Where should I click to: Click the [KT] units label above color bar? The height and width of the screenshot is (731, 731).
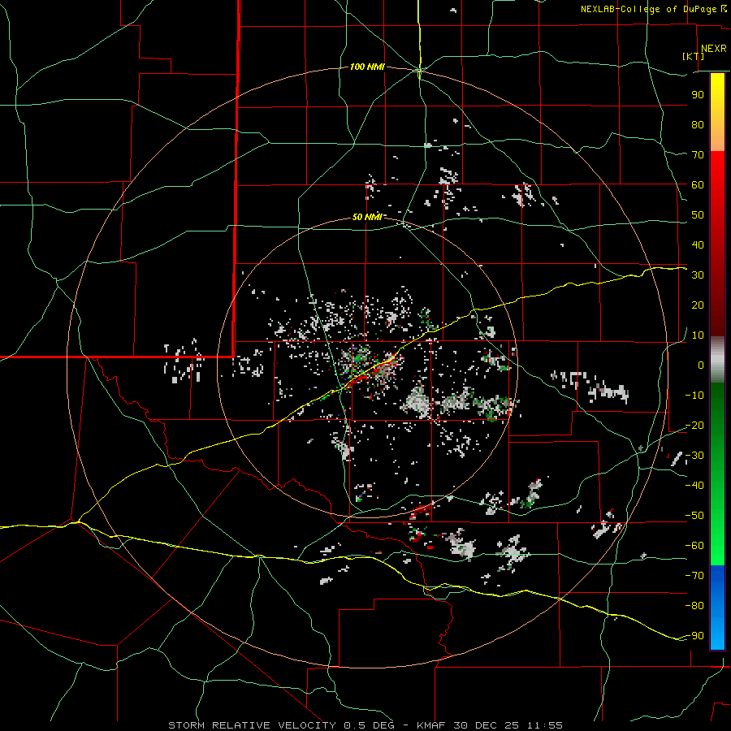click(694, 56)
